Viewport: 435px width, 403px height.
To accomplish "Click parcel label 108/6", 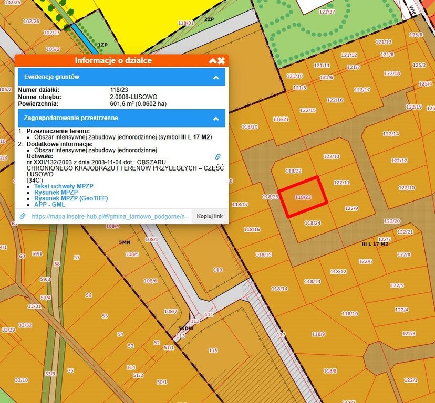I will 150,281.
